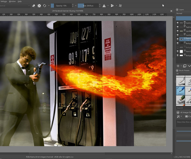191x159 pixels.
Task: Hide the bottom Background layer
Action: pyautogui.click(x=178, y=55)
